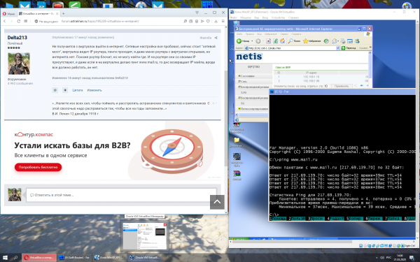
Task: Click the Opera send-to-flow arrow icon
Action: click(202, 21)
